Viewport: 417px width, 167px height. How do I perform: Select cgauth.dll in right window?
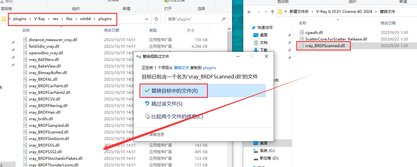[314, 32]
